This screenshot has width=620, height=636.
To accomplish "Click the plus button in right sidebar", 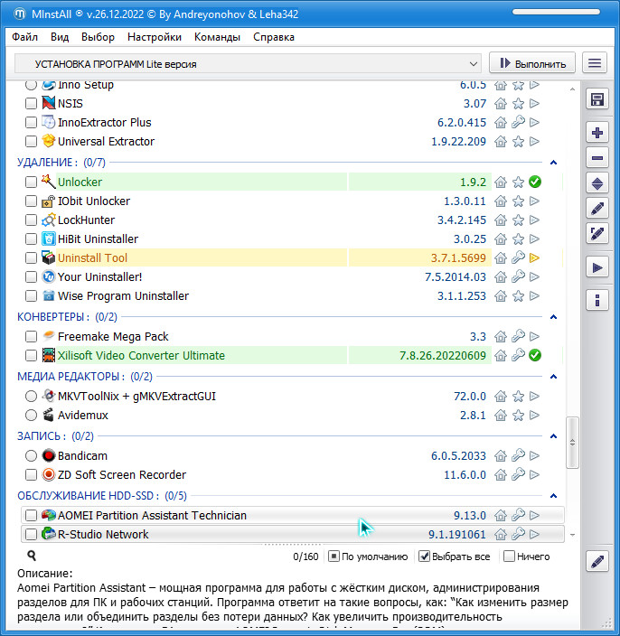I will pos(597,133).
